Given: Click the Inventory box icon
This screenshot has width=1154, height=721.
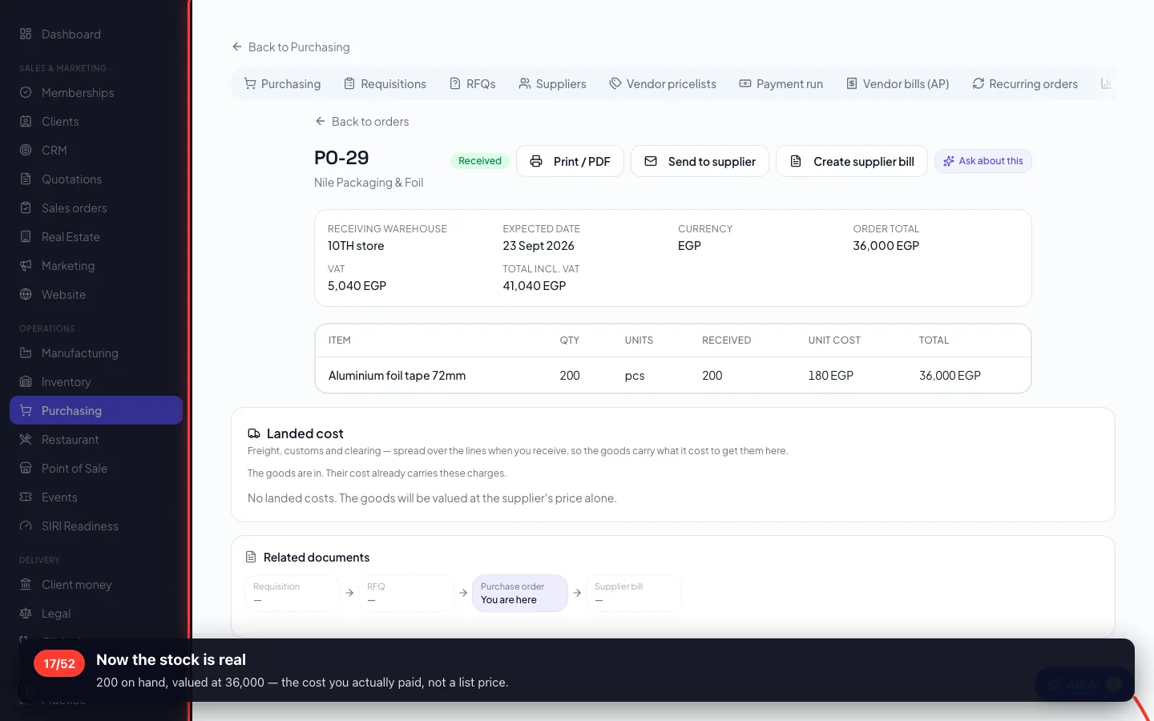Looking at the screenshot, I should click(x=26, y=381).
